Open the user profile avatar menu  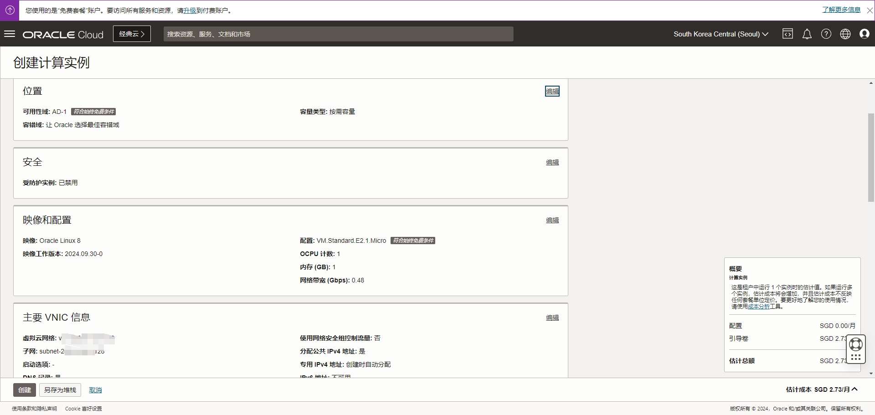tap(864, 34)
